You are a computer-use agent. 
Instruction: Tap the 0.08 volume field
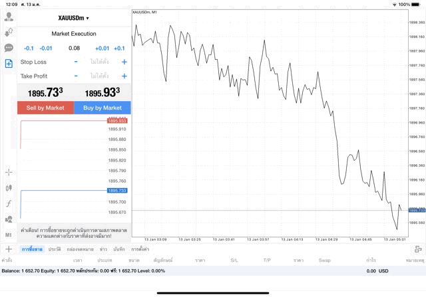point(74,48)
